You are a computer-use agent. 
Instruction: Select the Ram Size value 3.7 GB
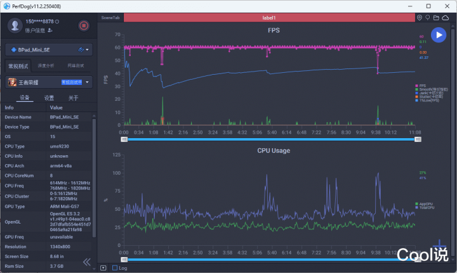[x=56, y=266]
